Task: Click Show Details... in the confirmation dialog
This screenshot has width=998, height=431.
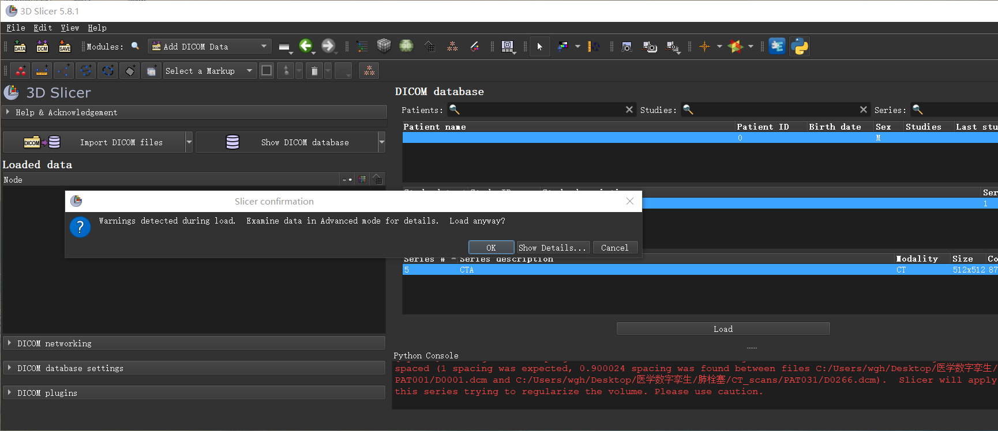Action: tap(553, 248)
